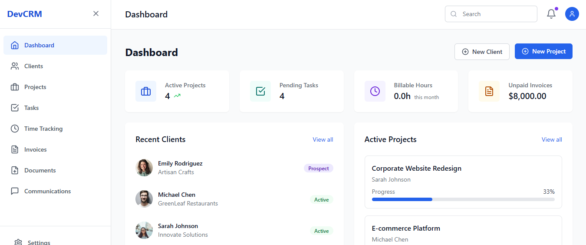Image resolution: width=586 pixels, height=245 pixels.
Task: Click the plus icon in New Project button
Action: pos(525,51)
